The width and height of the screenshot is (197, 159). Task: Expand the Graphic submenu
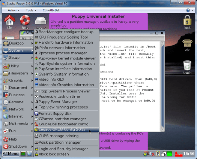pos(18,80)
